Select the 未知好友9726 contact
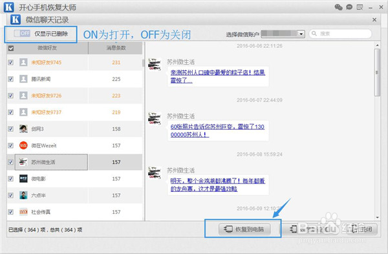The width and height of the screenshot is (388, 254). tap(46, 96)
